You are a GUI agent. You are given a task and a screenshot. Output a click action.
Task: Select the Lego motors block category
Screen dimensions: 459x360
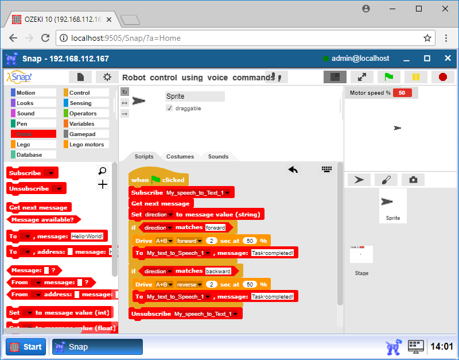pos(87,145)
